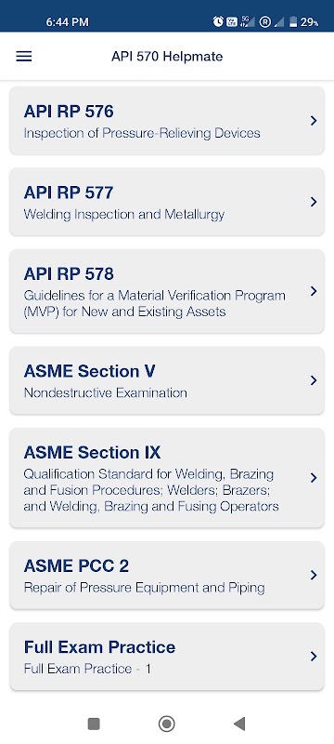Viewport: 334px width, 744px height.
Task: Click arrow beside ASME PCC 2
Action: (x=314, y=575)
